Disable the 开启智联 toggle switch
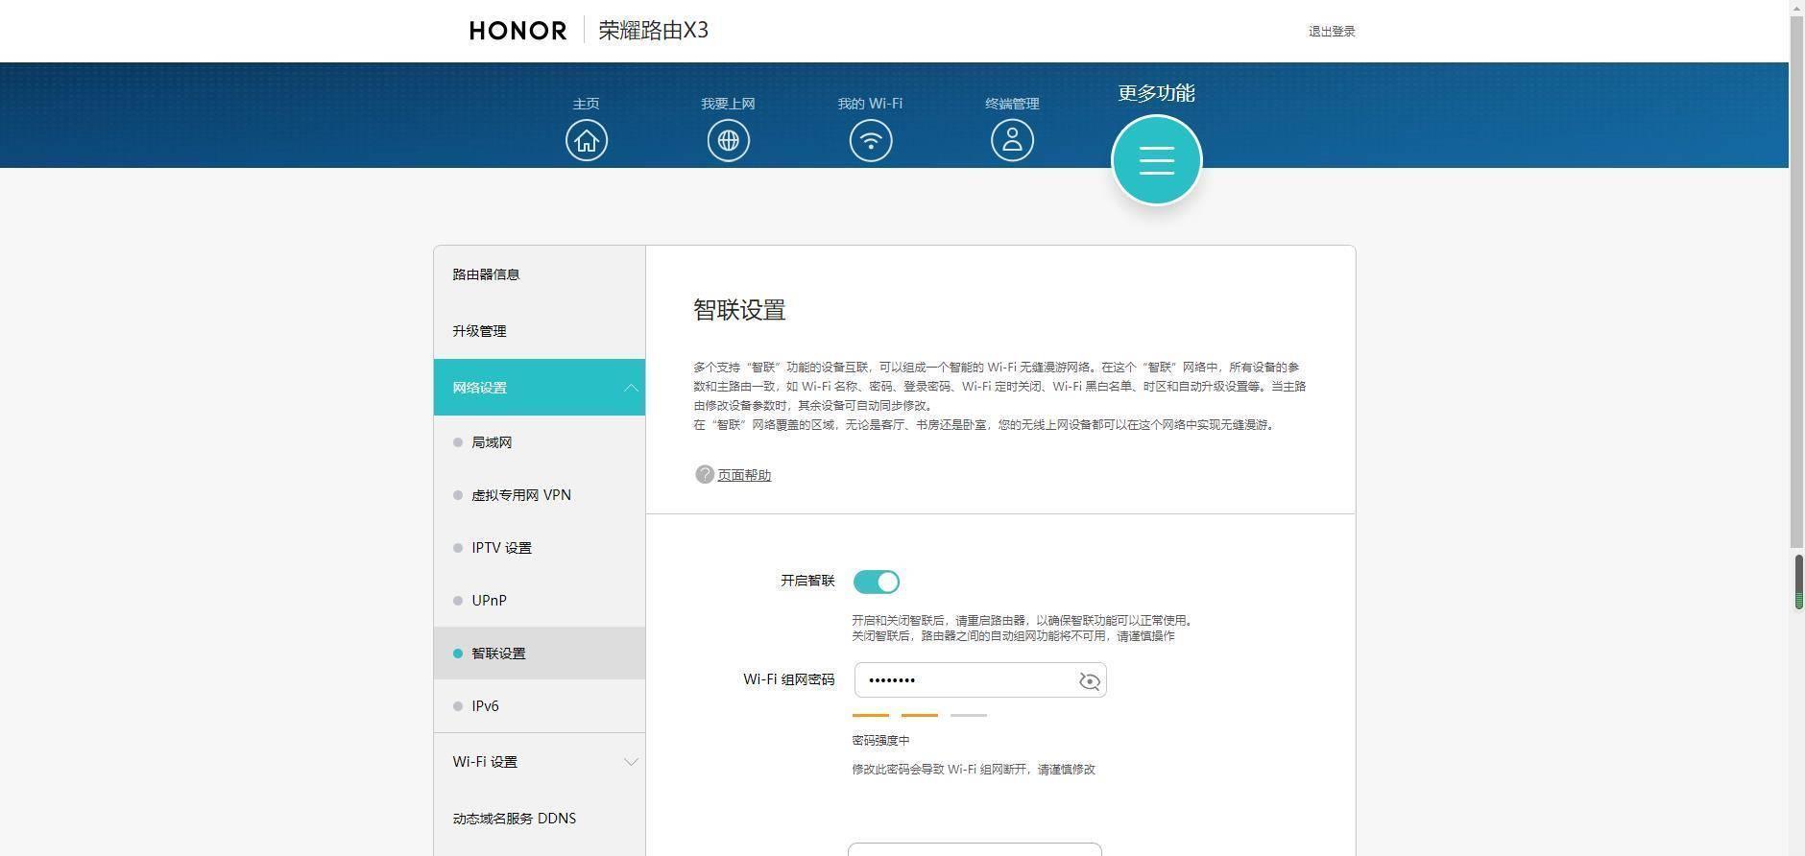 [876, 583]
